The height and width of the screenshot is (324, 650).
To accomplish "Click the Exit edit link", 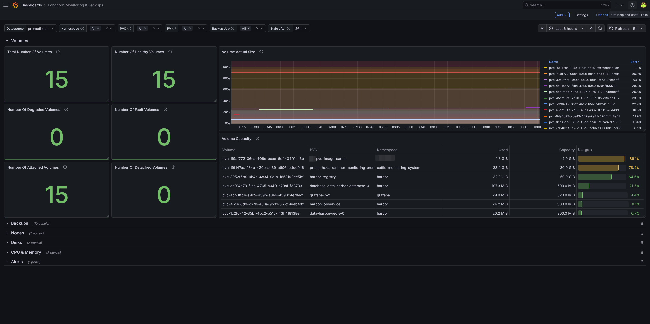I will coord(602,15).
